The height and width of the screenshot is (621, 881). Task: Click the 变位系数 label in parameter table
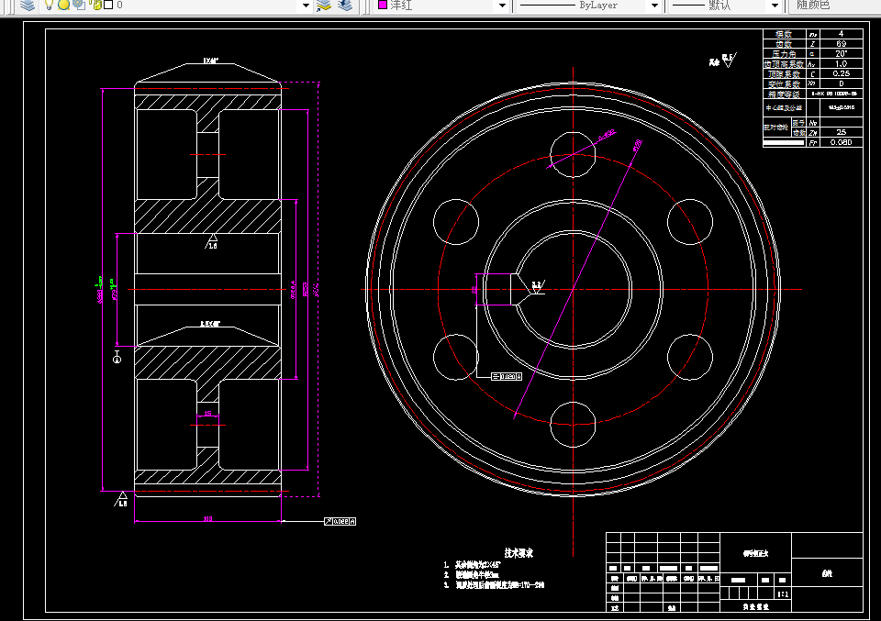[x=784, y=83]
